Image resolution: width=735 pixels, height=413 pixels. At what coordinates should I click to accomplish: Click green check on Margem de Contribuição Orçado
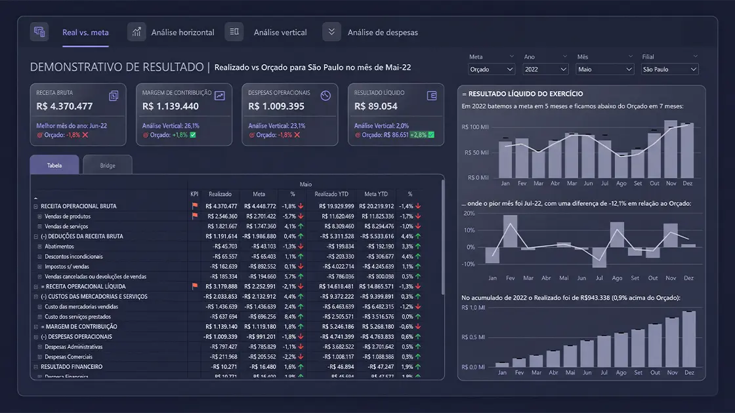pos(193,135)
